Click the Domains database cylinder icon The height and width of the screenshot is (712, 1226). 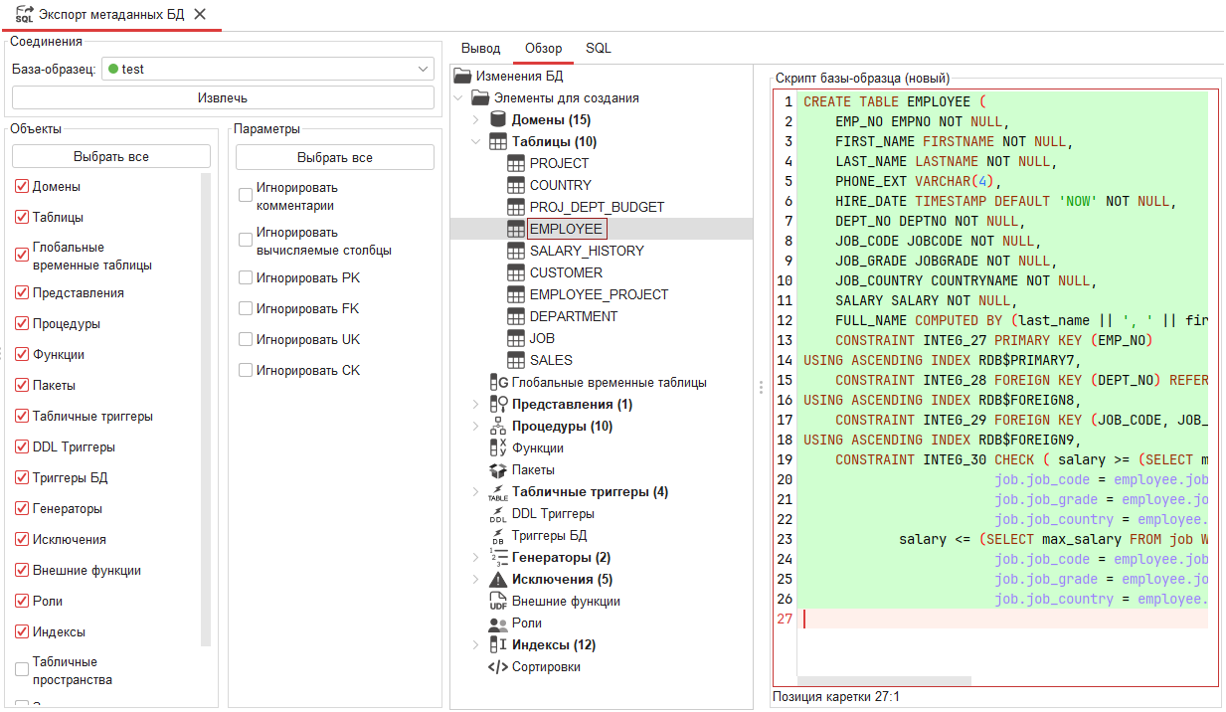[x=498, y=120]
